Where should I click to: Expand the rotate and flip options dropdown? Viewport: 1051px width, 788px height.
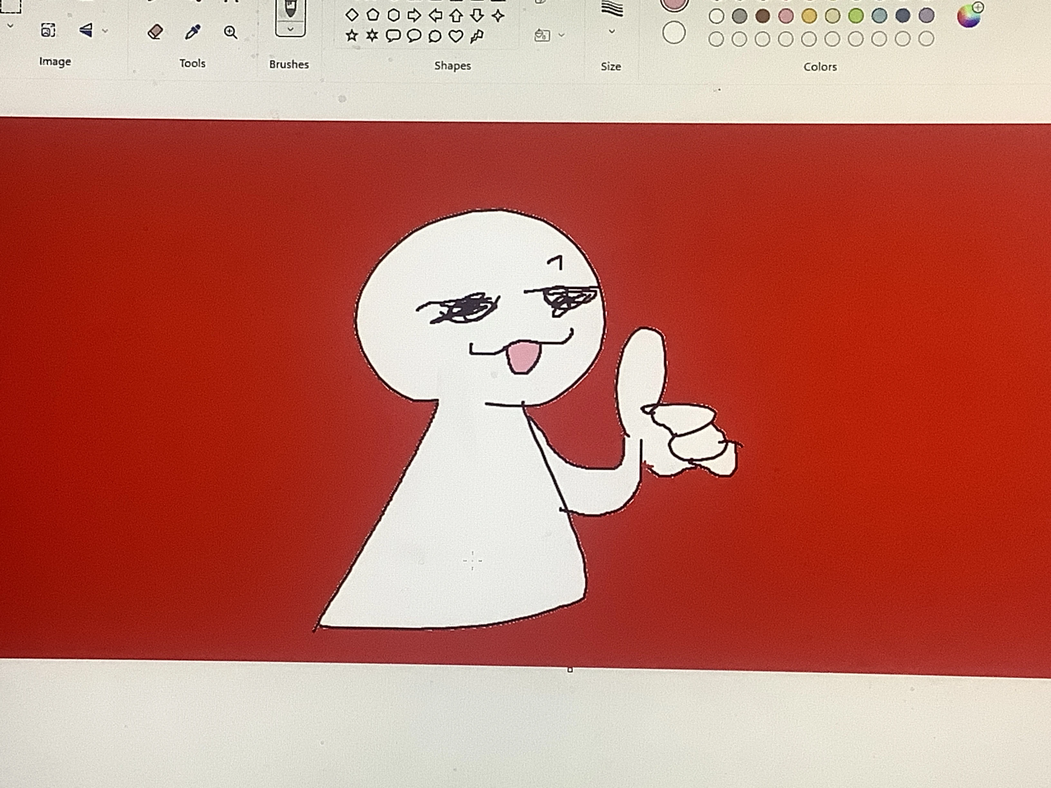(x=105, y=30)
